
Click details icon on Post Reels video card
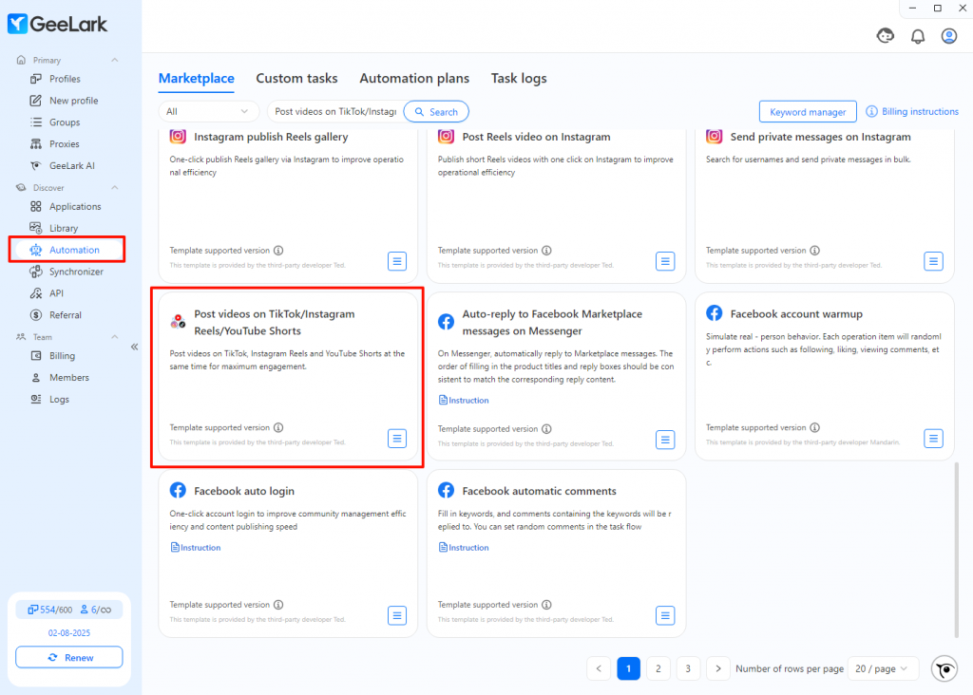(665, 261)
